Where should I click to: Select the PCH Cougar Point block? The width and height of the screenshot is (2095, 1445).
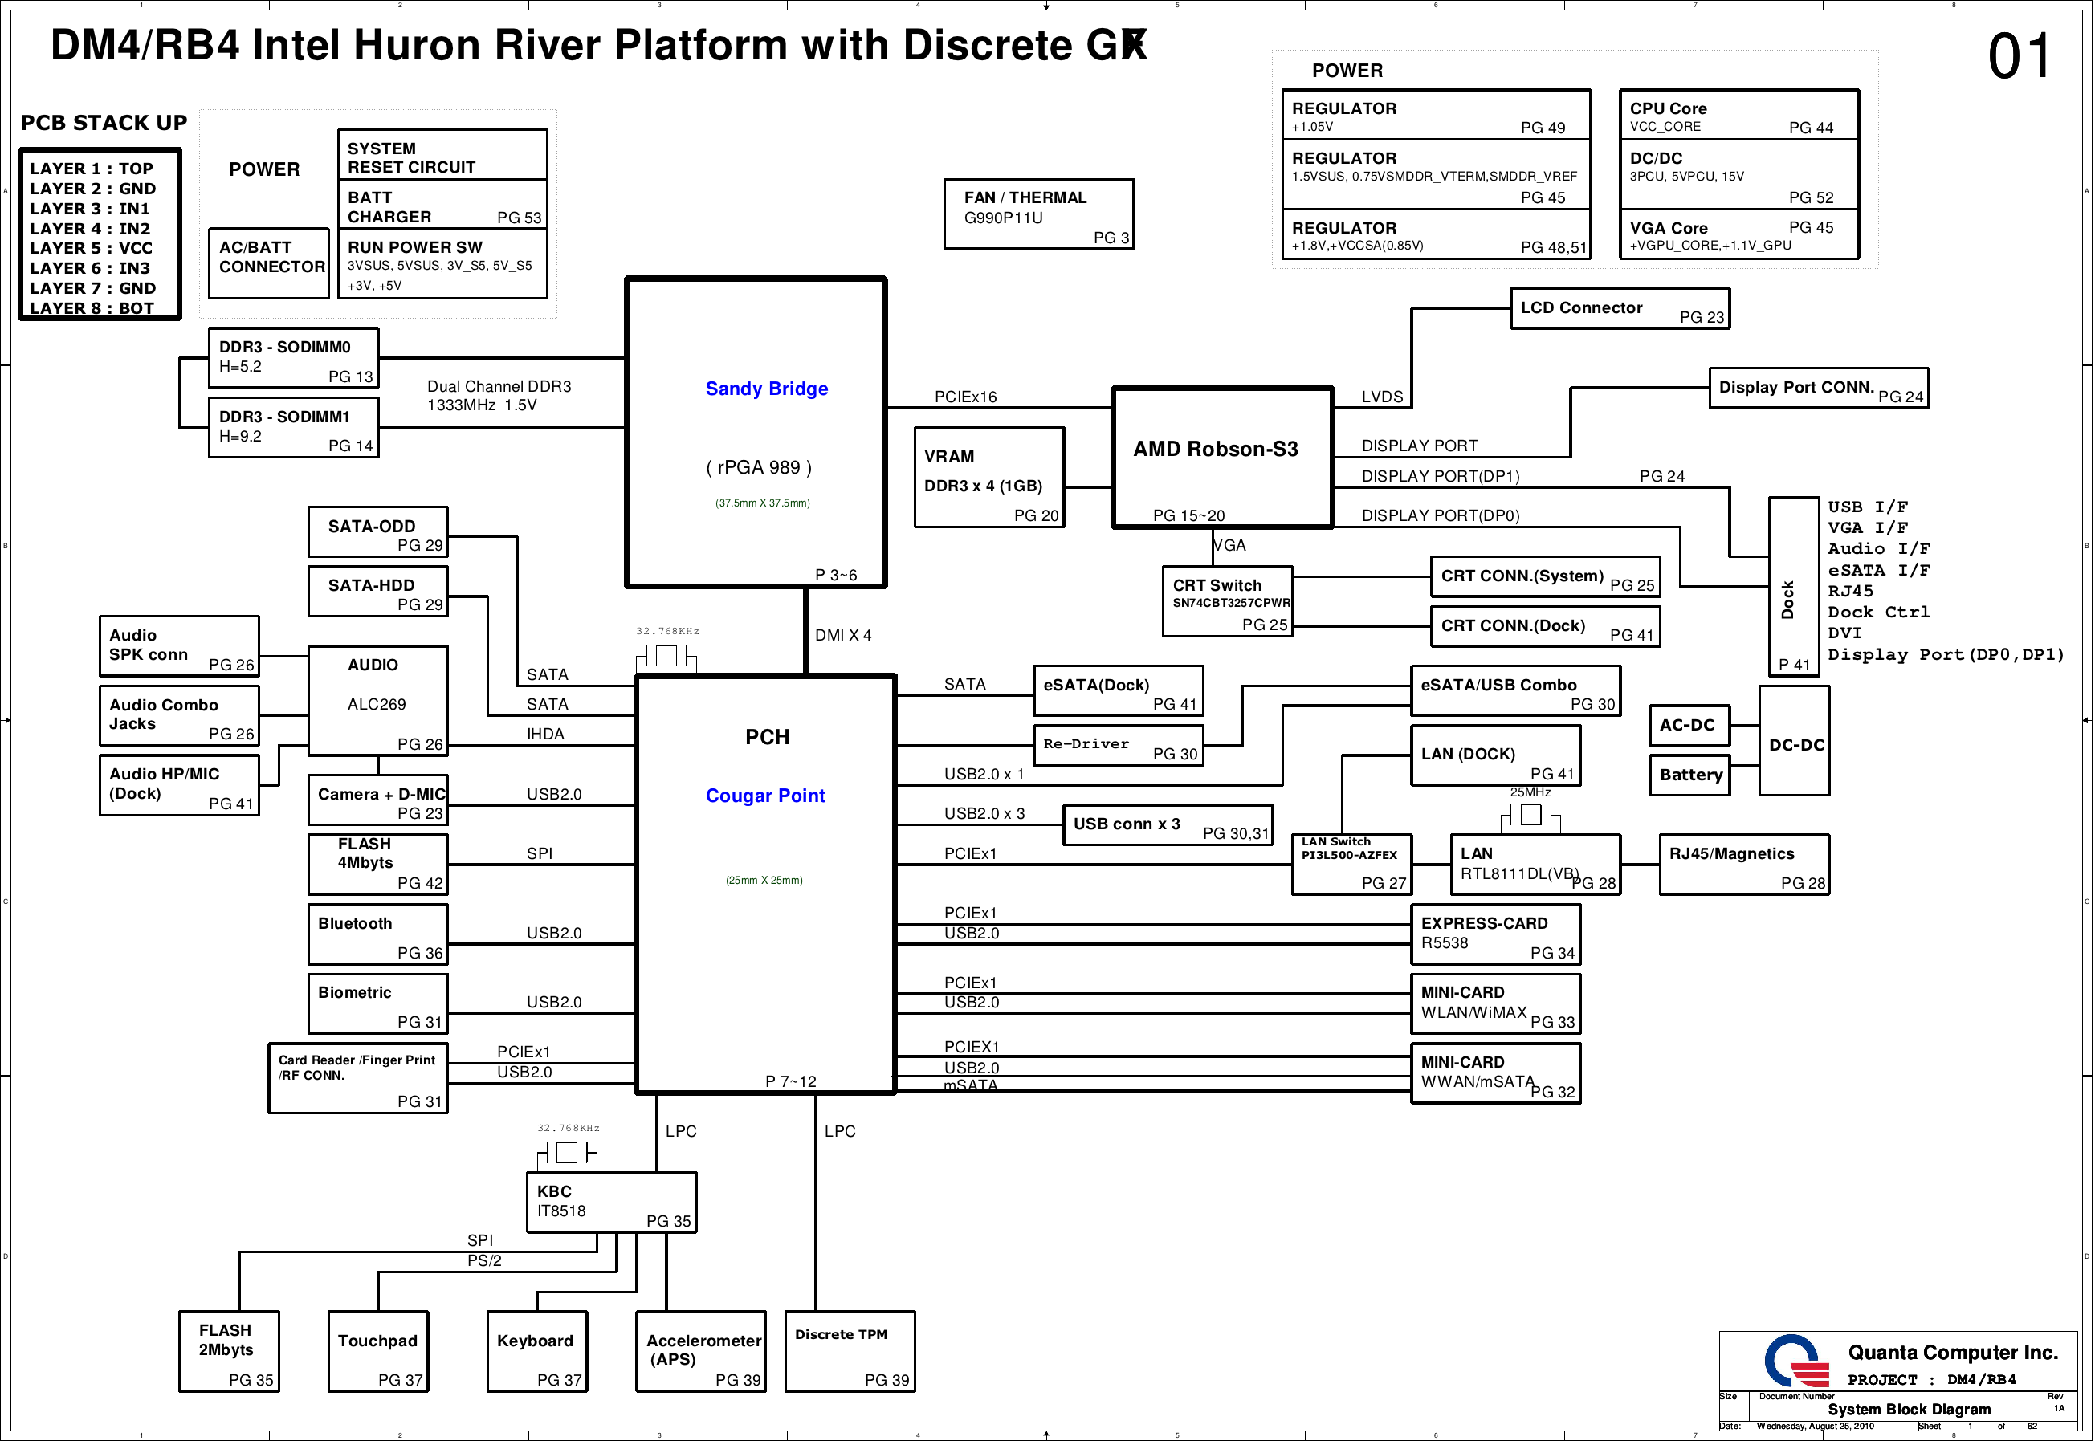pyautogui.click(x=766, y=885)
